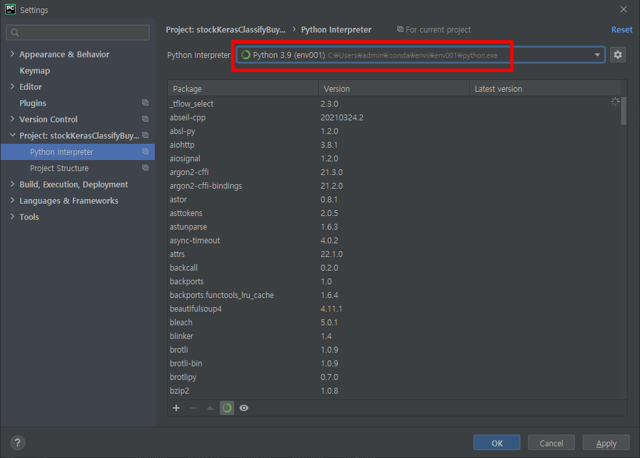Select the bleach package row
Screen dimensions: 640x458
click(x=394, y=323)
